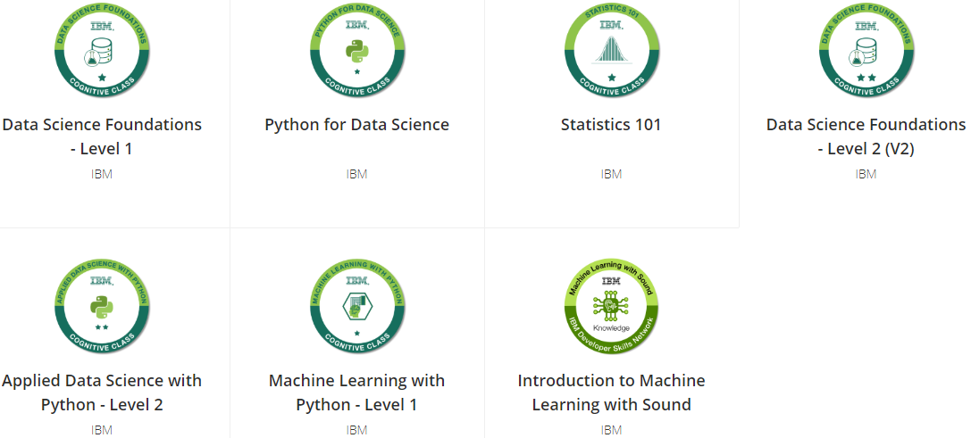The height and width of the screenshot is (438, 971).
Task: Click IBM issuer label under Statistics 101
Action: (x=611, y=175)
